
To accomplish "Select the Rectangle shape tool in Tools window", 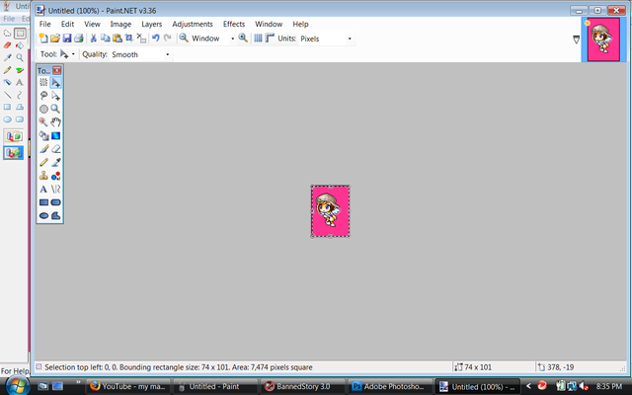I will click(43, 202).
